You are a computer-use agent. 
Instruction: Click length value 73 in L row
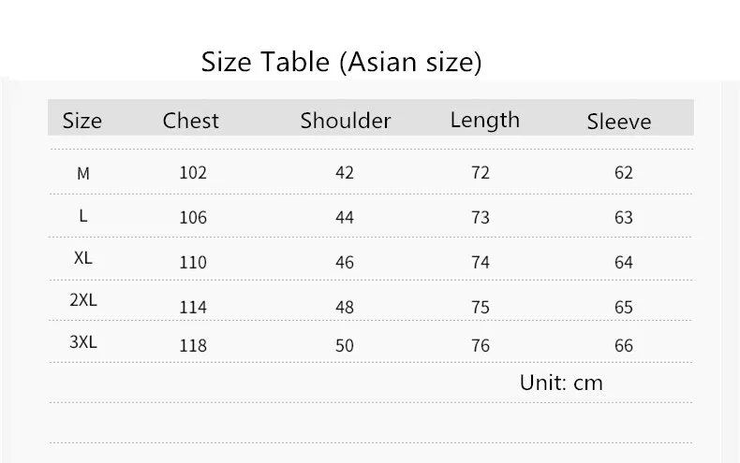click(x=481, y=217)
